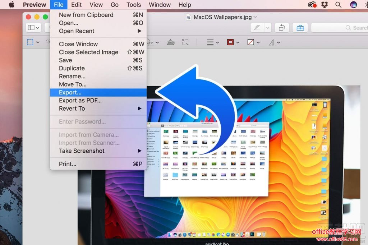Open the Tools menu
The image size is (368, 245).
pyautogui.click(x=133, y=5)
